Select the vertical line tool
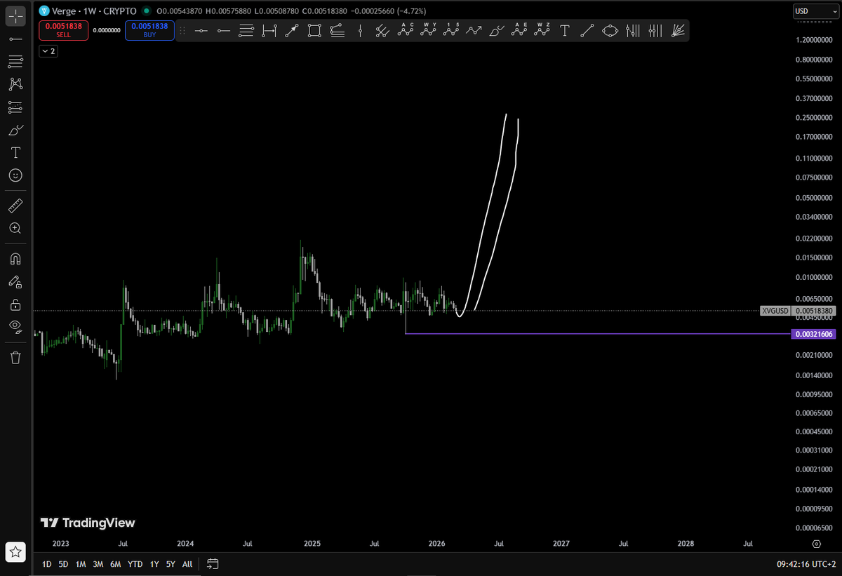This screenshot has width=842, height=576. tap(360, 31)
